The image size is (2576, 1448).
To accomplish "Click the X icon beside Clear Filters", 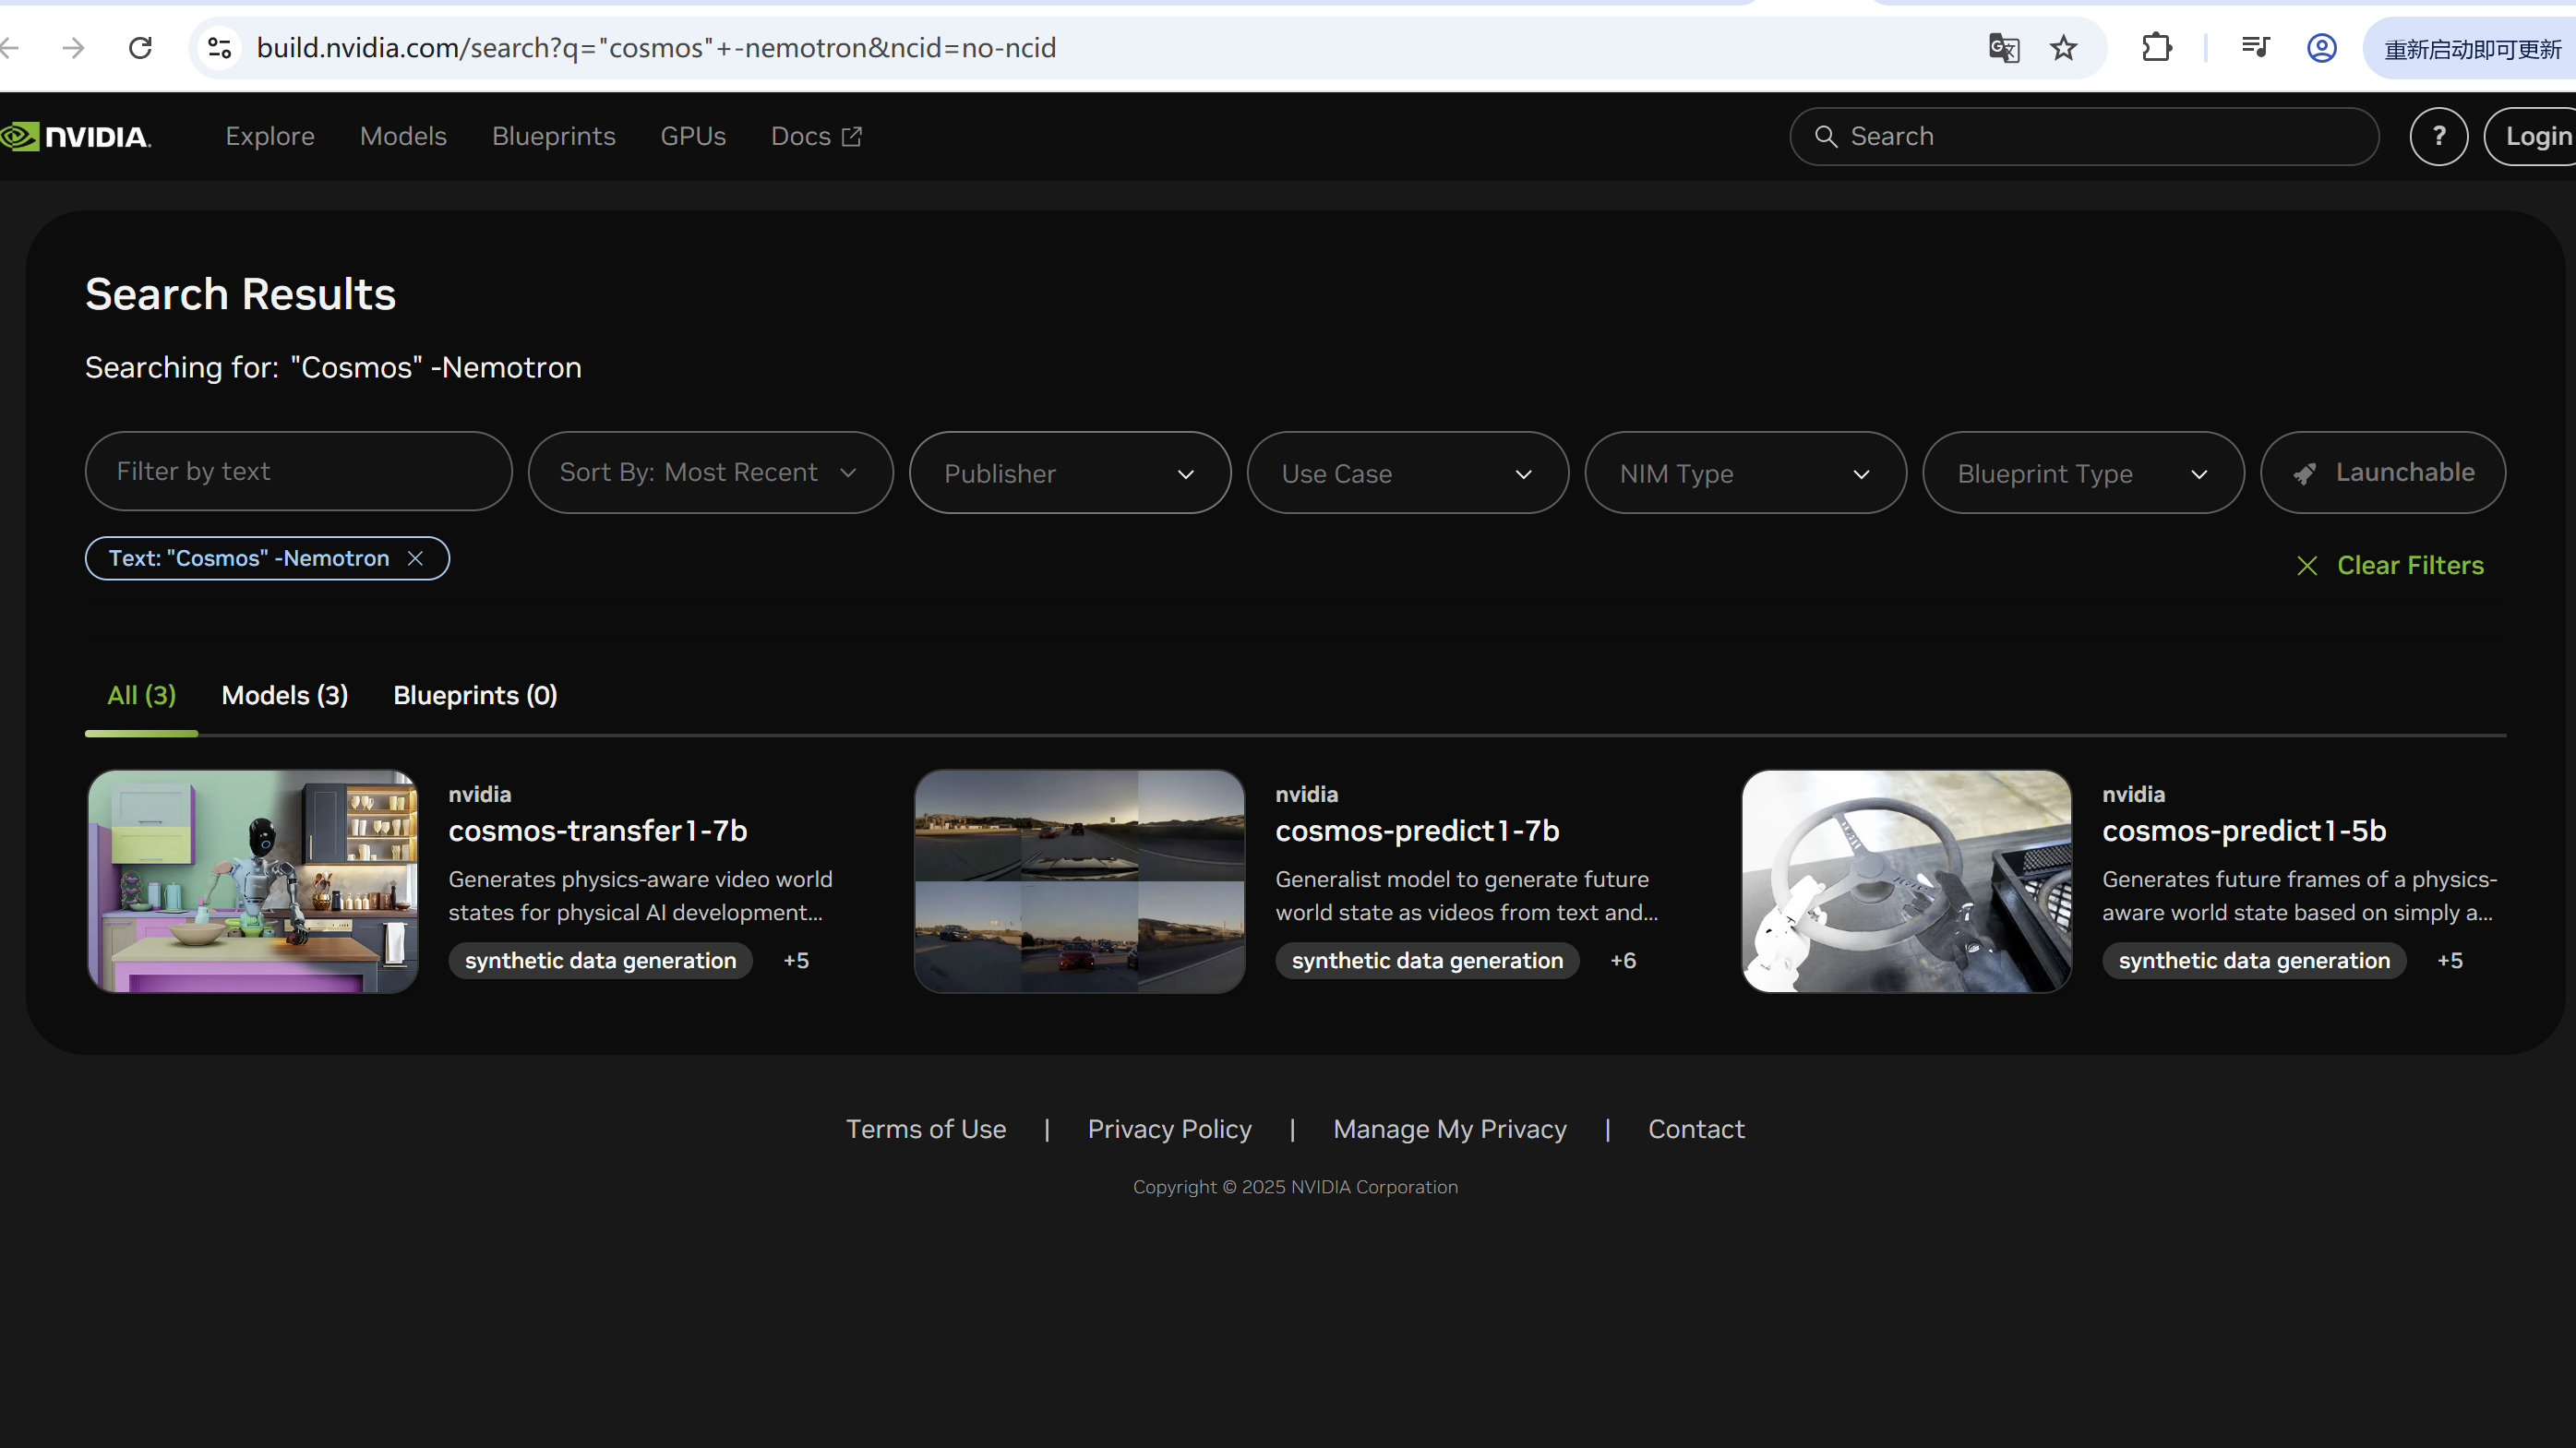I will (x=2307, y=566).
